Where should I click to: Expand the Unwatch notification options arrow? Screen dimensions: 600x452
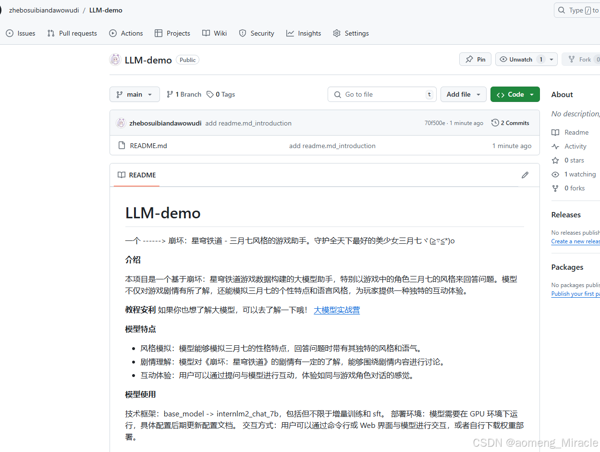coord(551,59)
